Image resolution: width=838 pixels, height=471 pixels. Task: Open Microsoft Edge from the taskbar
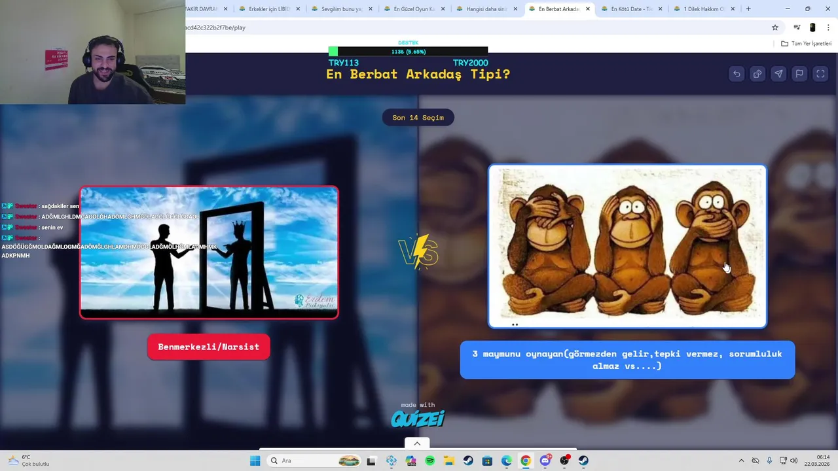click(506, 461)
